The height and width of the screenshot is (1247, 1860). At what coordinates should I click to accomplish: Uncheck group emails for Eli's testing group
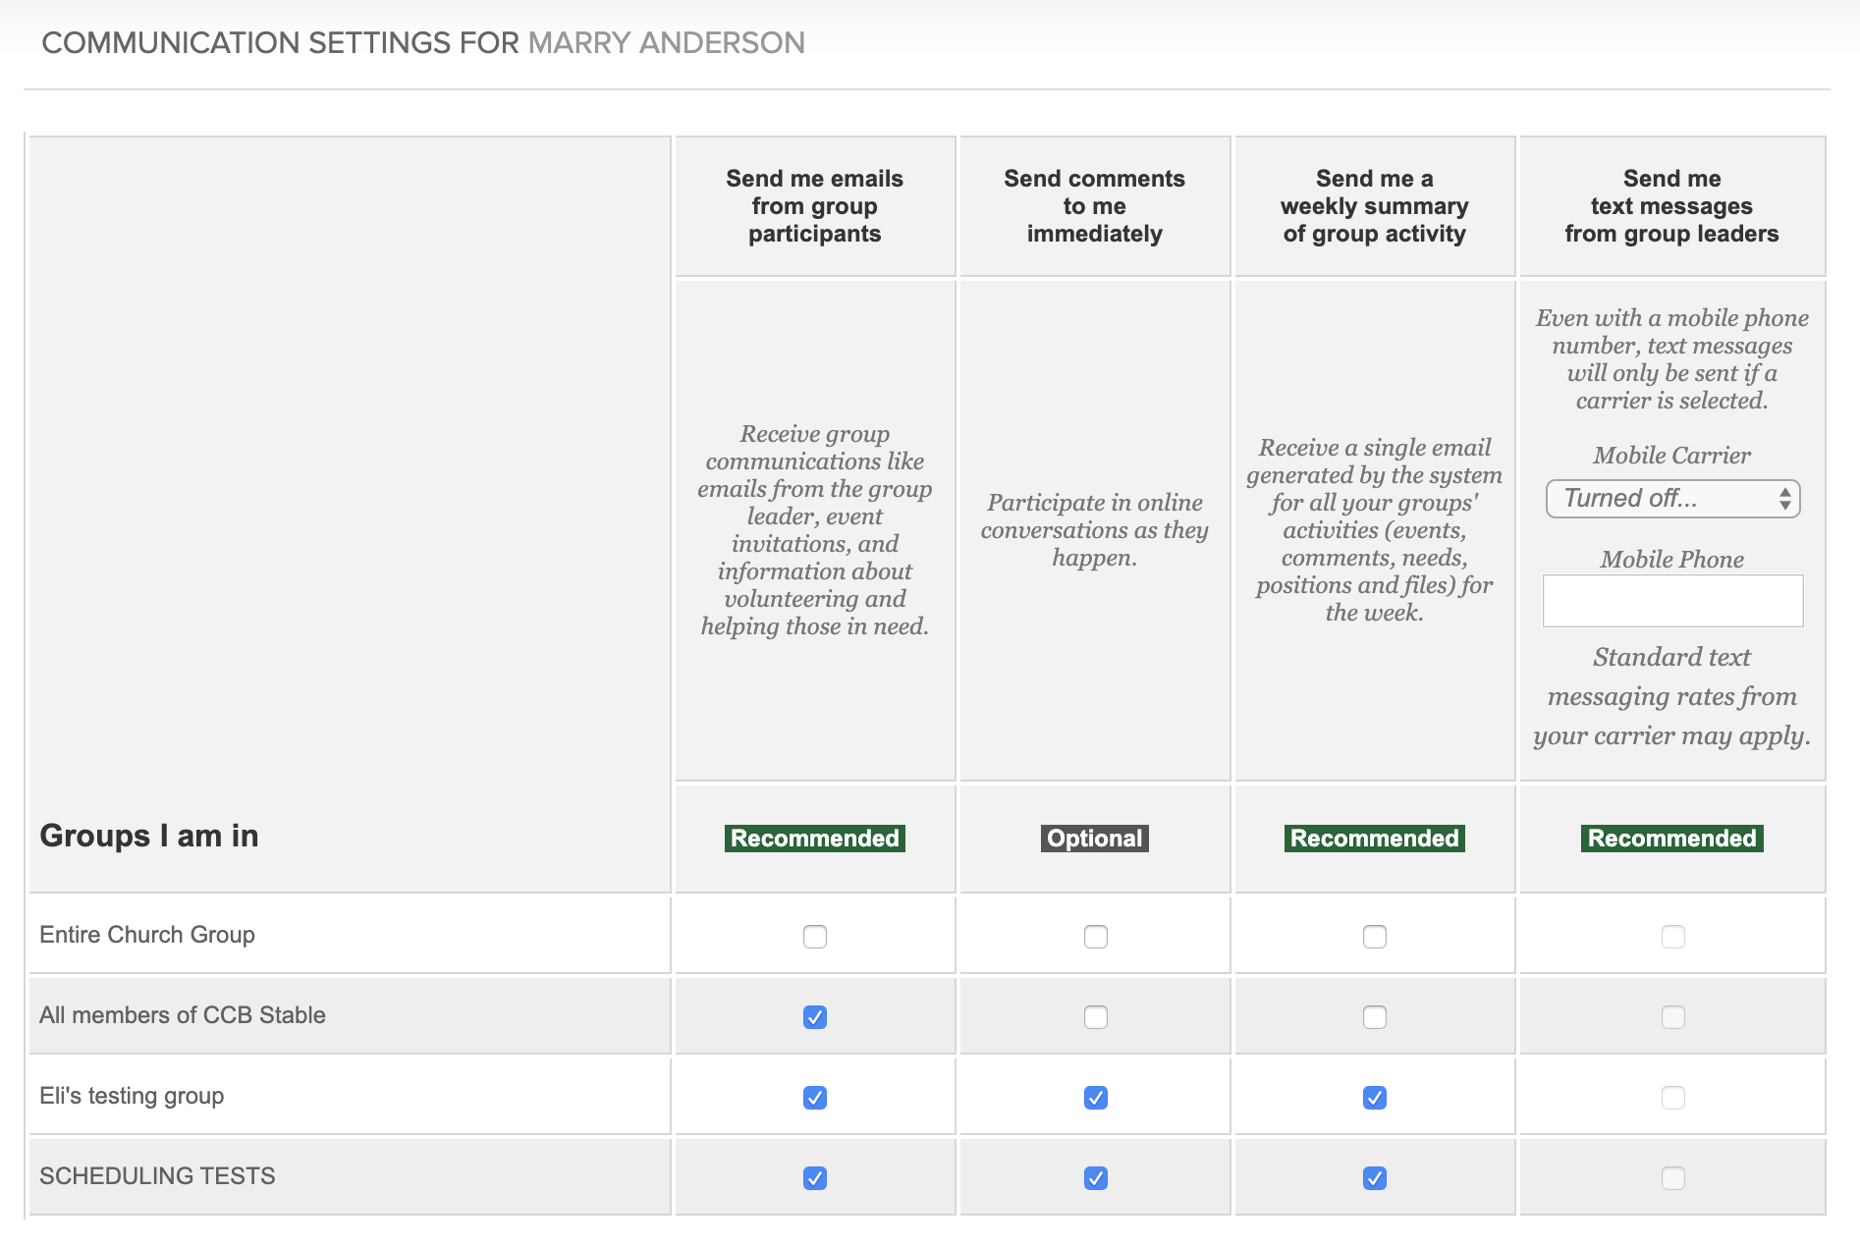[814, 1098]
